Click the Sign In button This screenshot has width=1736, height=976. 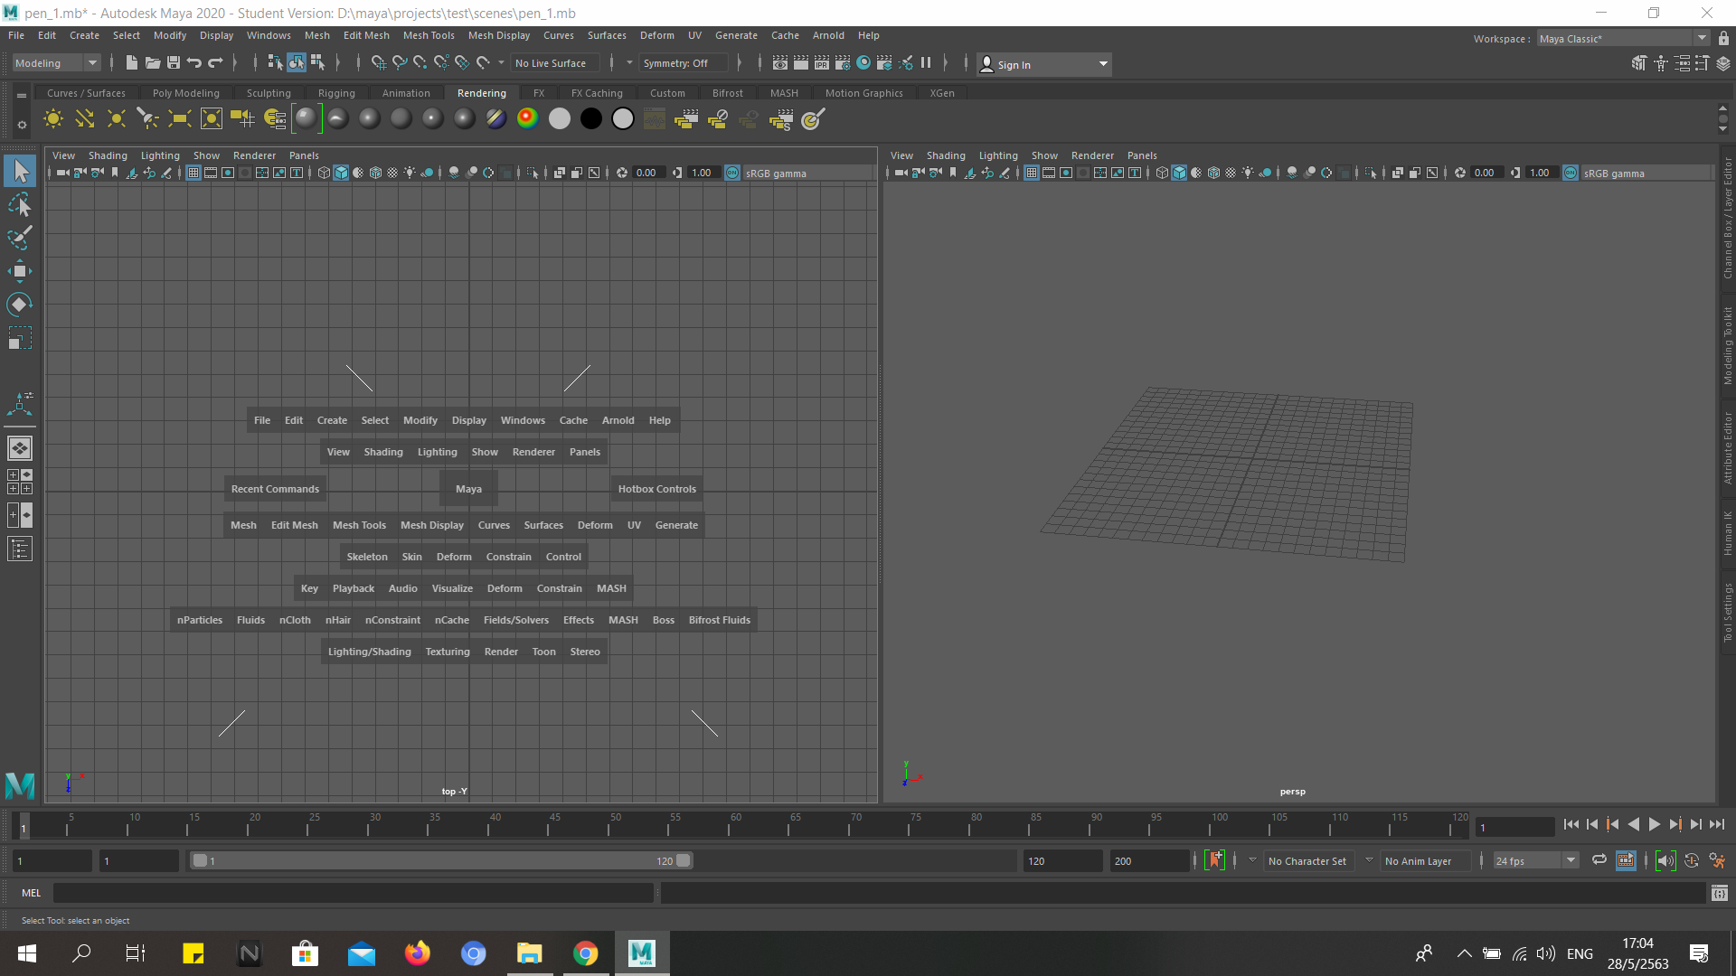[x=1013, y=64]
